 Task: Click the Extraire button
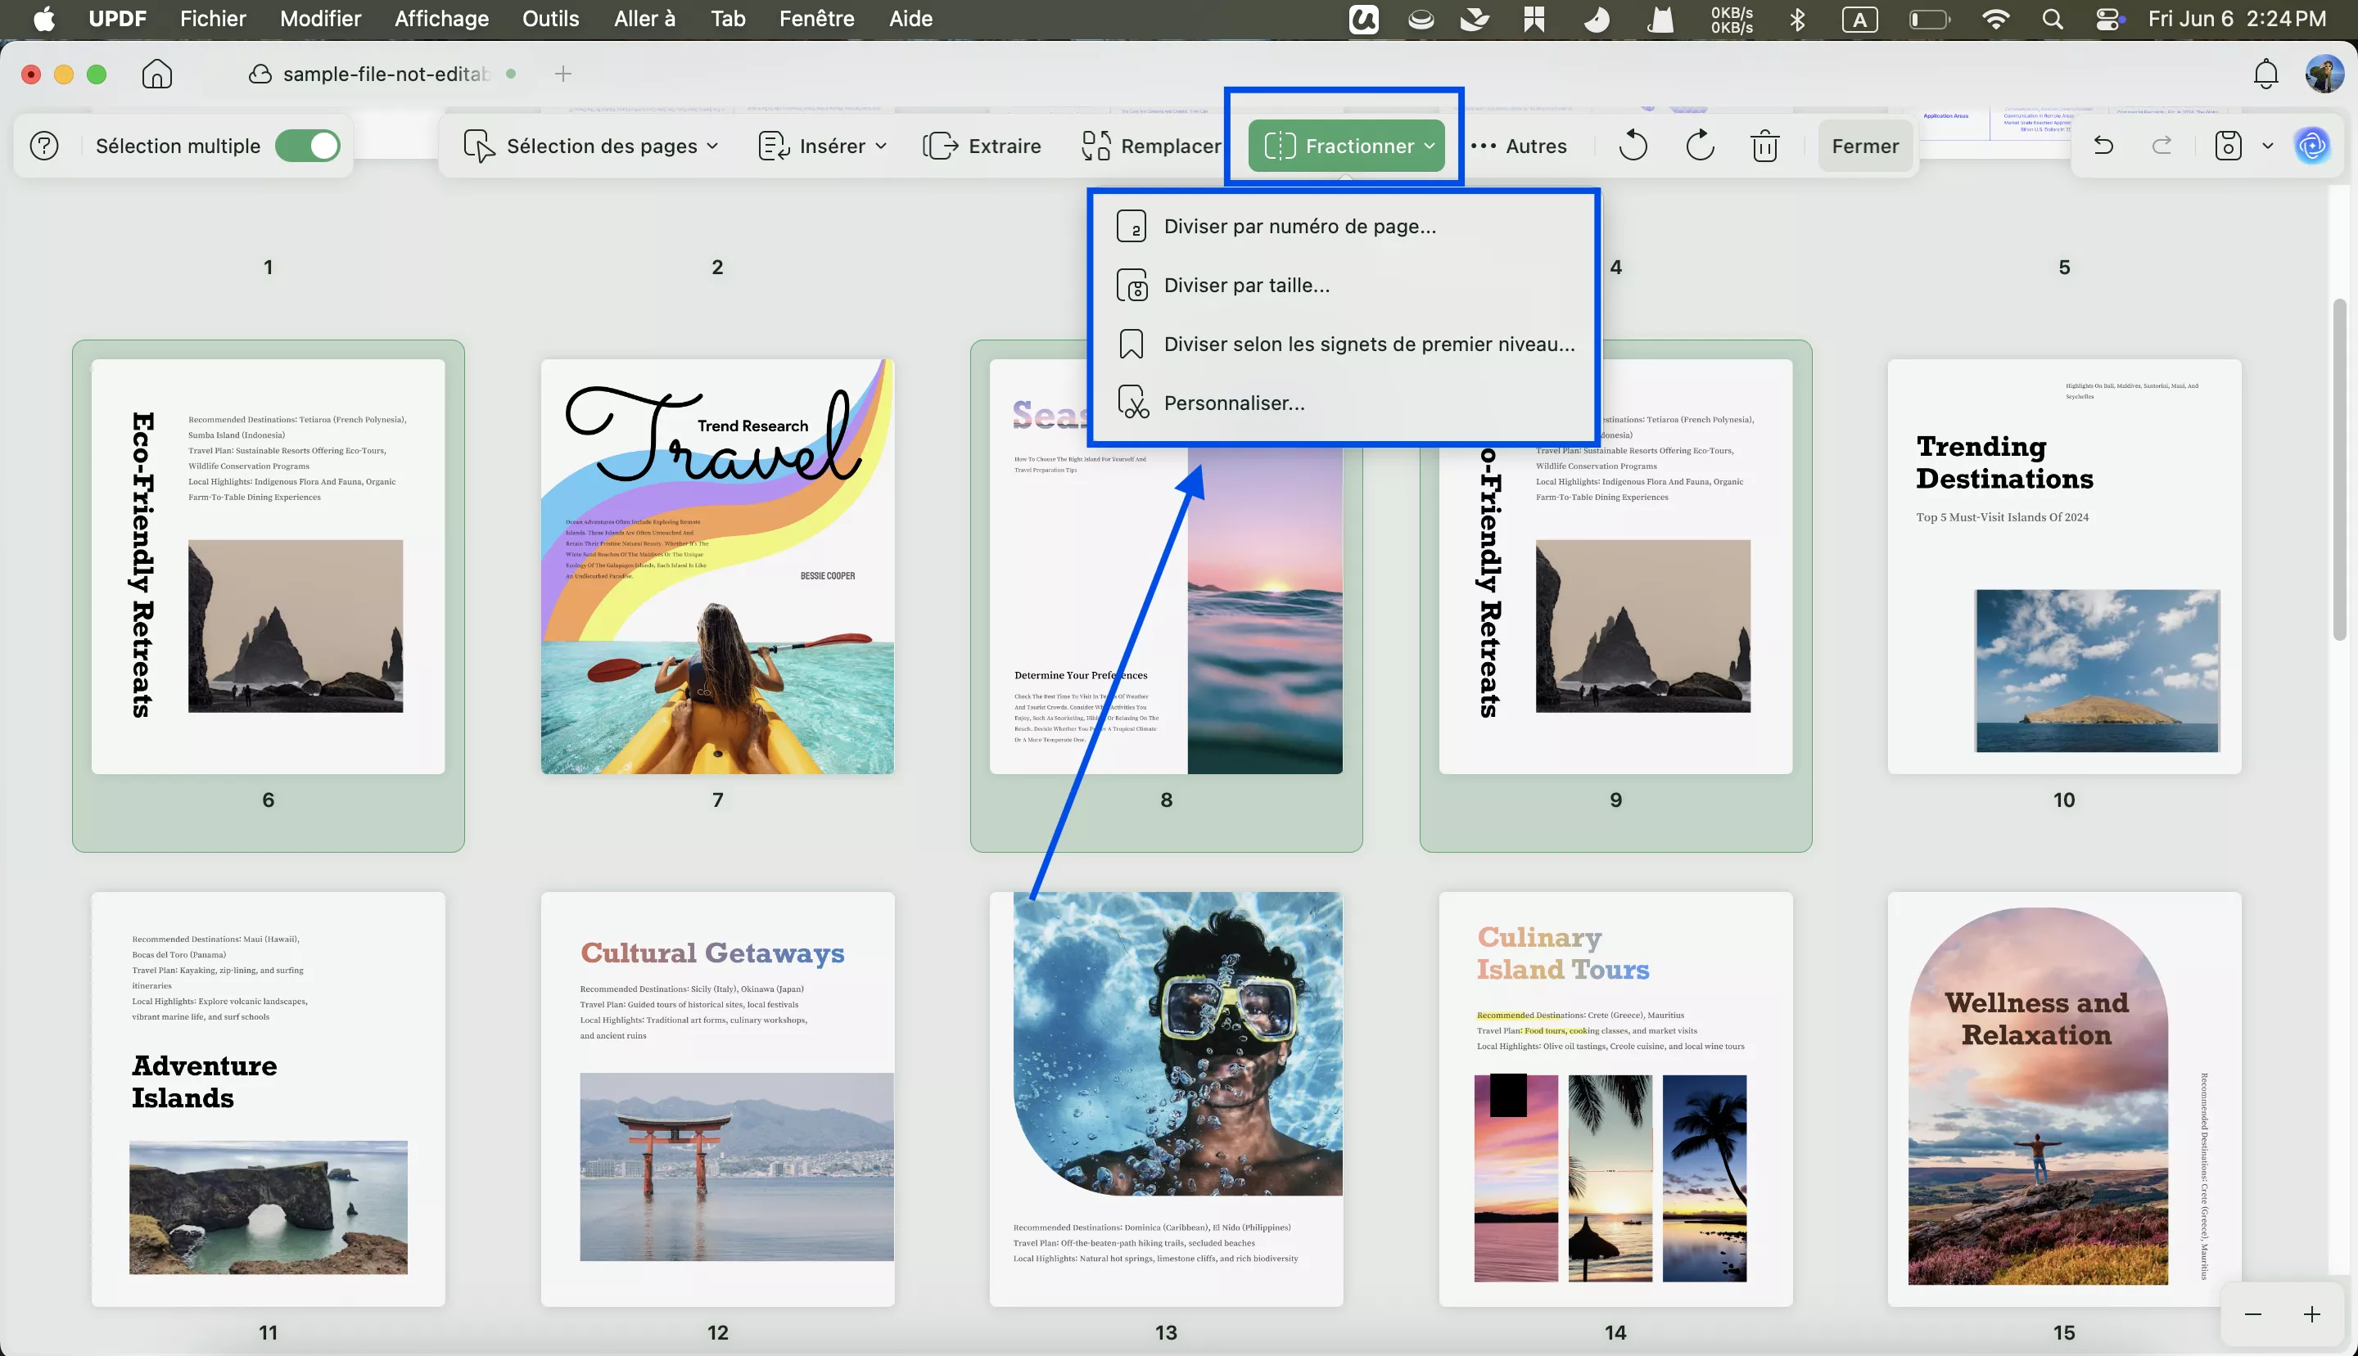pyautogui.click(x=982, y=146)
